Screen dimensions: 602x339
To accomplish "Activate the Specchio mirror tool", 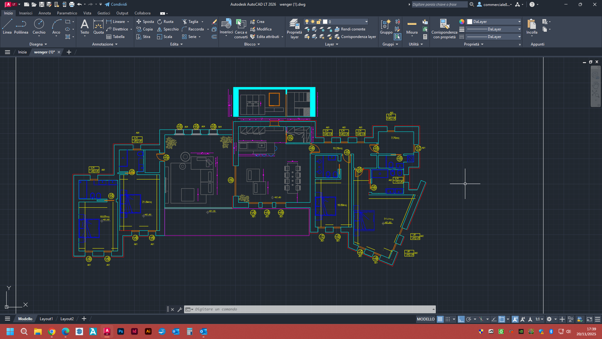I will tap(168, 29).
